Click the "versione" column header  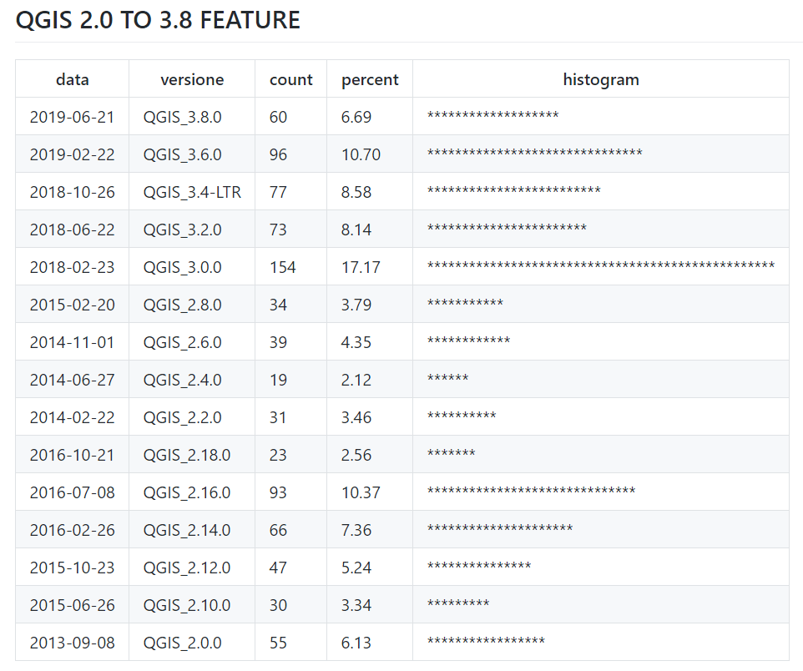[192, 79]
